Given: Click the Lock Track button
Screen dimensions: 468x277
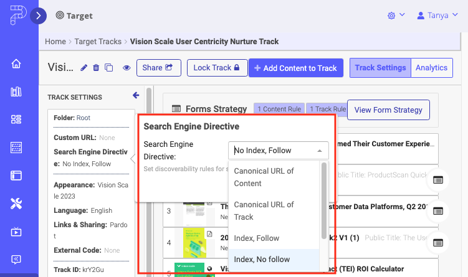Looking at the screenshot, I should pyautogui.click(x=217, y=68).
